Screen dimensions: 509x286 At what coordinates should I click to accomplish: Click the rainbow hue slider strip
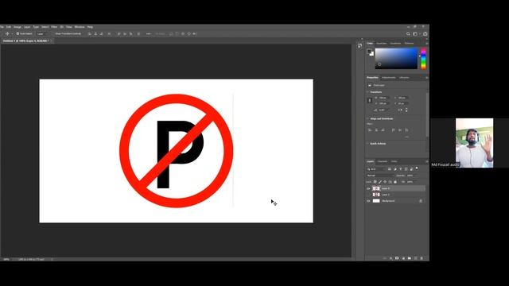point(423,59)
